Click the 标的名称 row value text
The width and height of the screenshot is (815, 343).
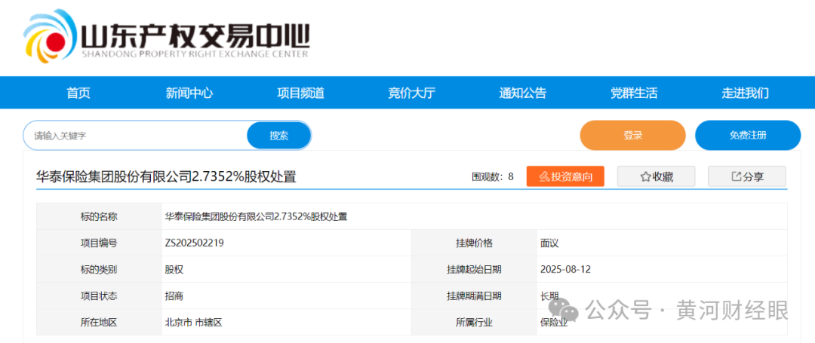(256, 216)
